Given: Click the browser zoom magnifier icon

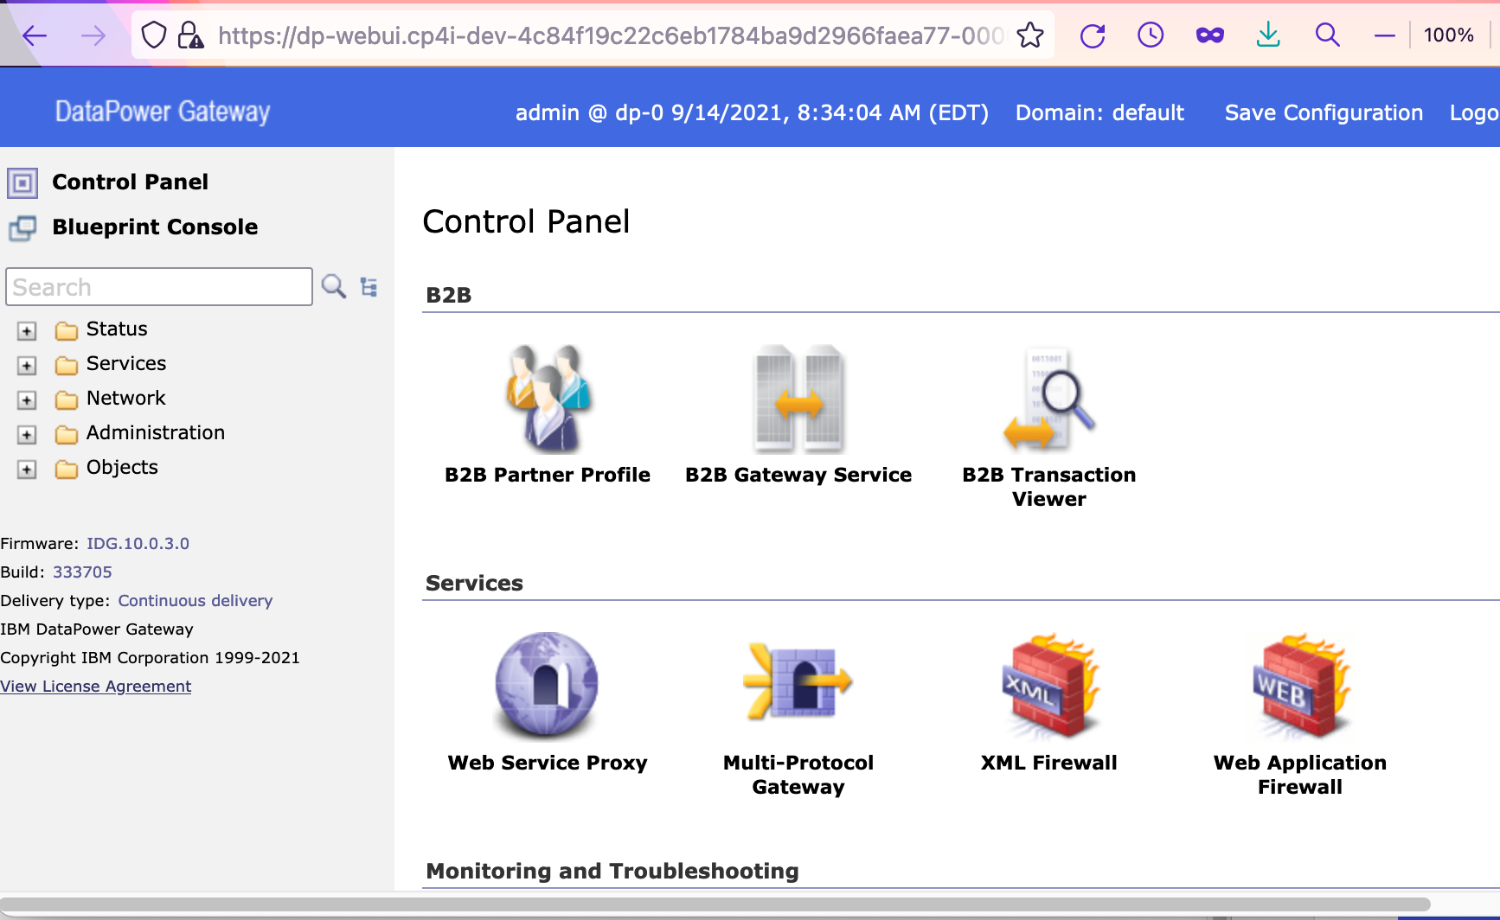Looking at the screenshot, I should (x=1327, y=35).
